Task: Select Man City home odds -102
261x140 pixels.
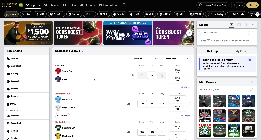Action: tap(142, 104)
